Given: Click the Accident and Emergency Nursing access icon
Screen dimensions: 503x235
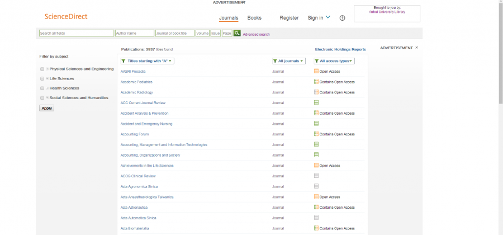Looking at the screenshot, I should tap(316, 124).
